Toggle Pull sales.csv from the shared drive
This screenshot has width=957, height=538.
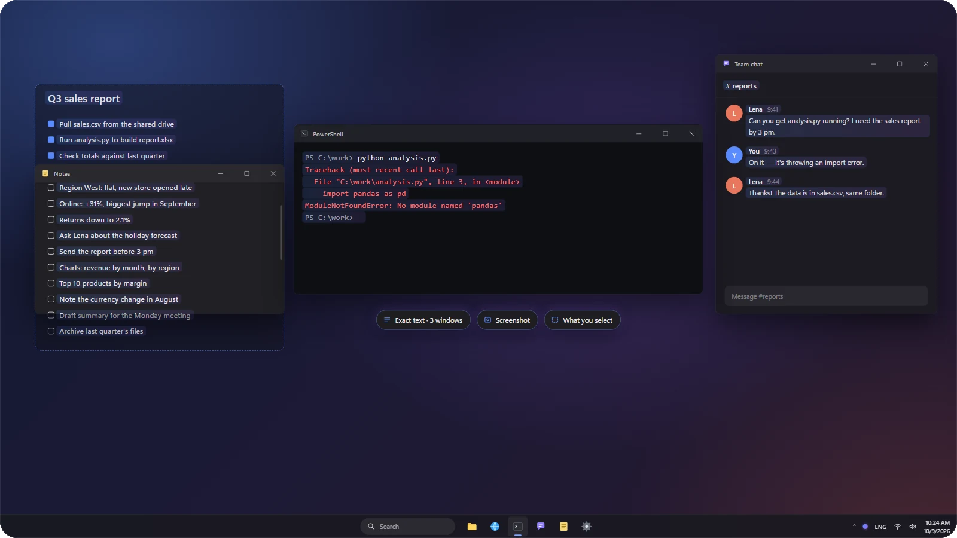51,124
